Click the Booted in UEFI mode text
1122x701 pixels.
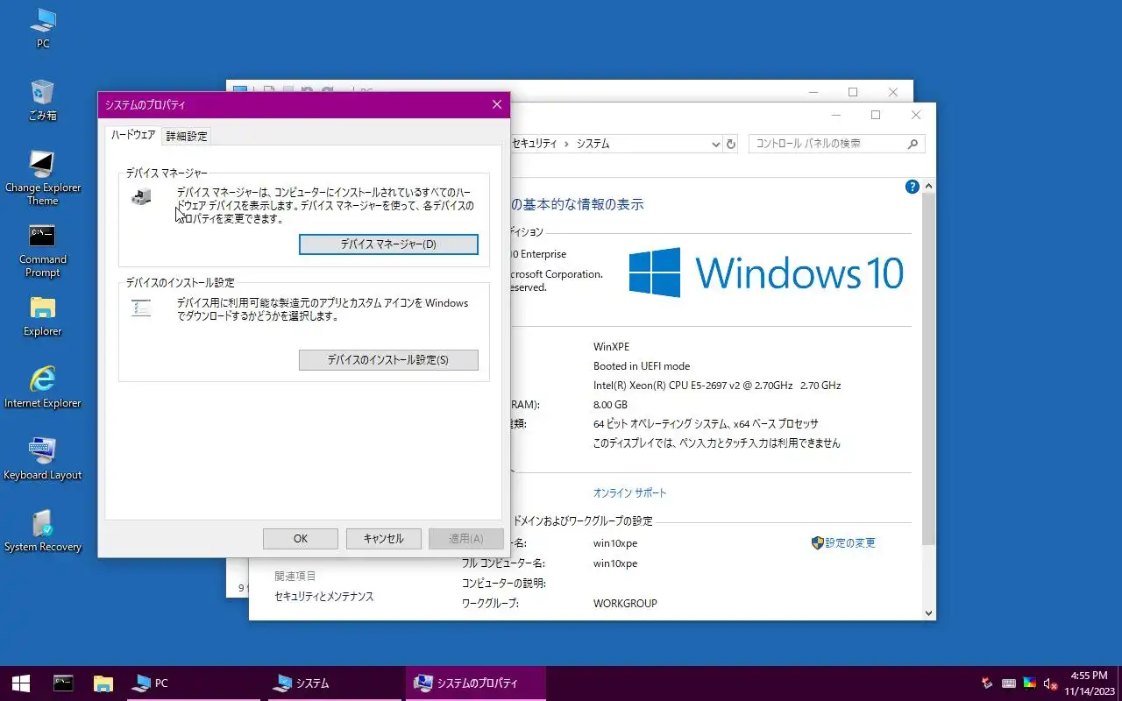[642, 366]
